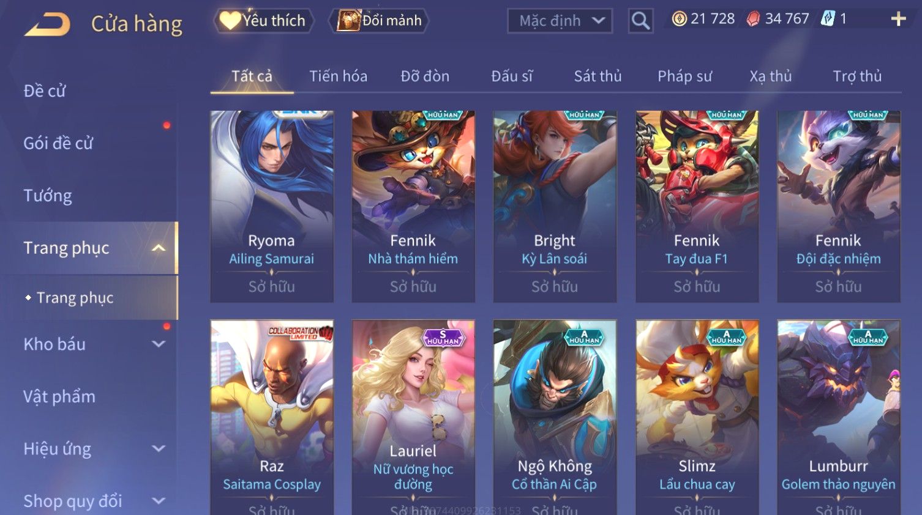Open Lauriel Nữ vương học đường skin
The height and width of the screenshot is (515, 922).
(413, 417)
